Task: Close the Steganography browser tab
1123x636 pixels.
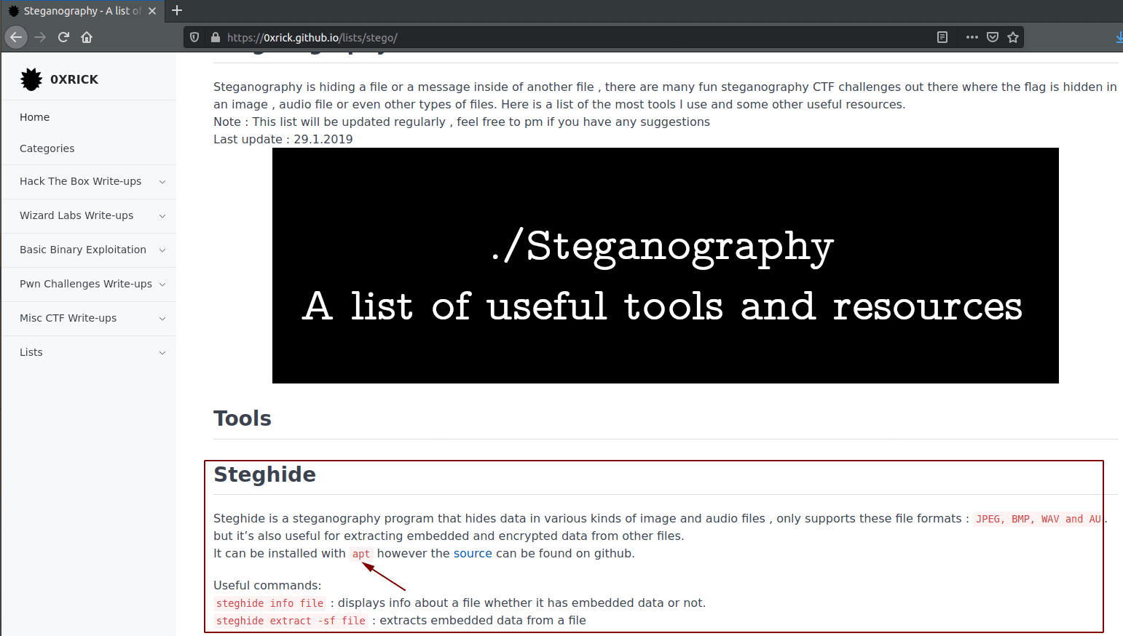Action: click(152, 11)
